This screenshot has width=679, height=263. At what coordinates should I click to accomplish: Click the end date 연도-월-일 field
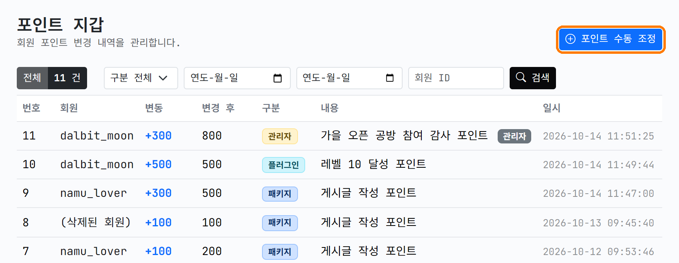click(x=349, y=78)
